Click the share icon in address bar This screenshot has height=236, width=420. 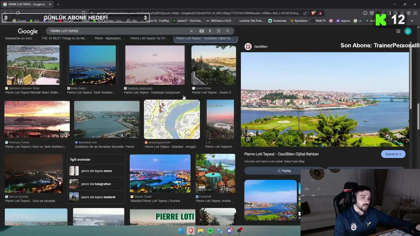click(305, 13)
